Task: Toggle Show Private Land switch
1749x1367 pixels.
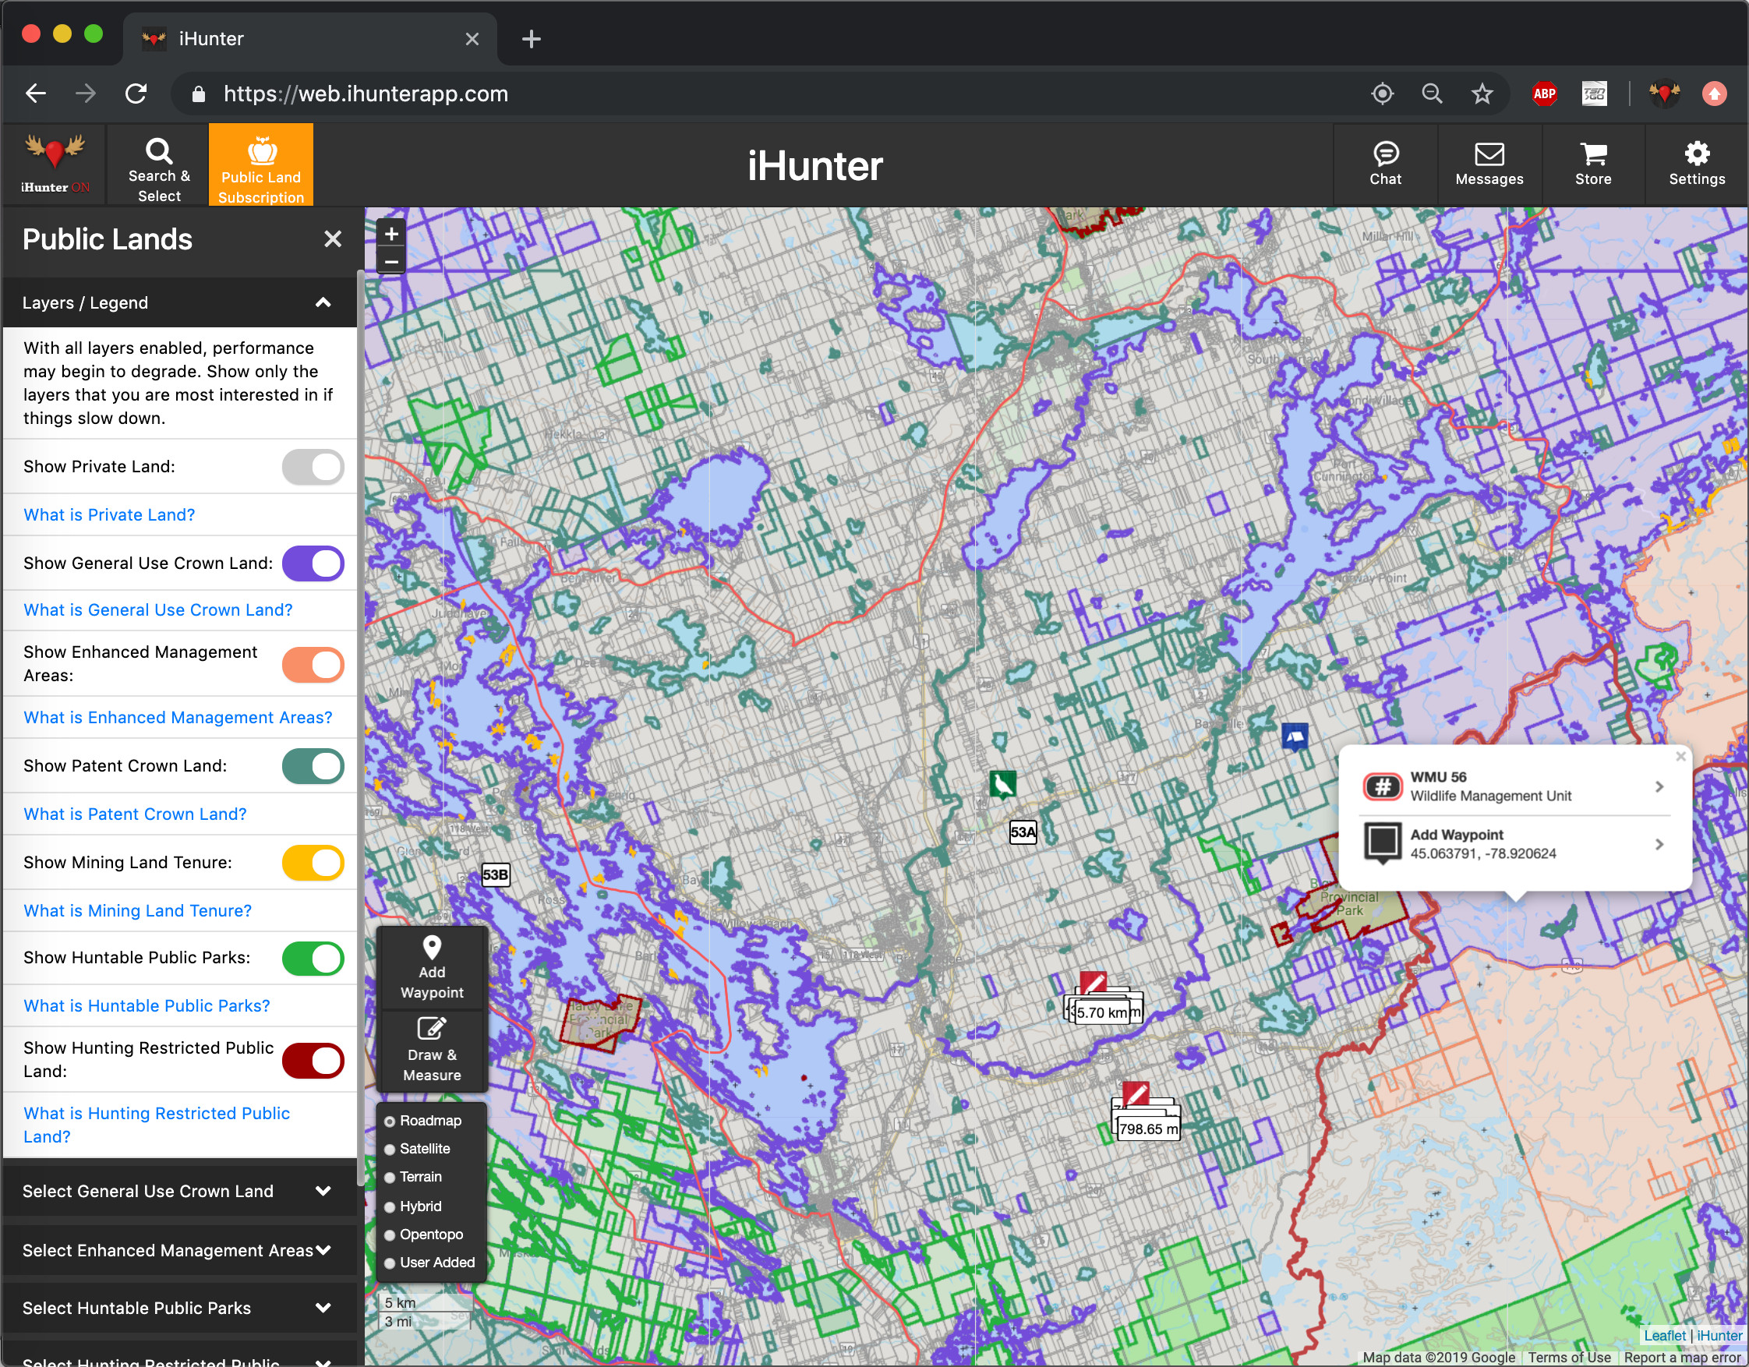Action: (313, 467)
